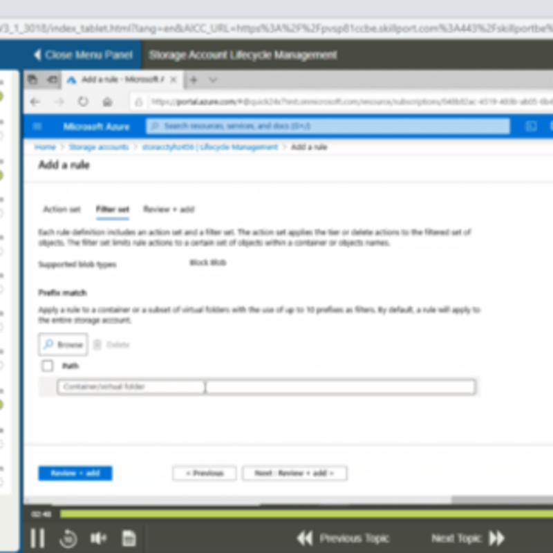Switch to the Review + add tab
The width and height of the screenshot is (553, 553).
tap(169, 209)
